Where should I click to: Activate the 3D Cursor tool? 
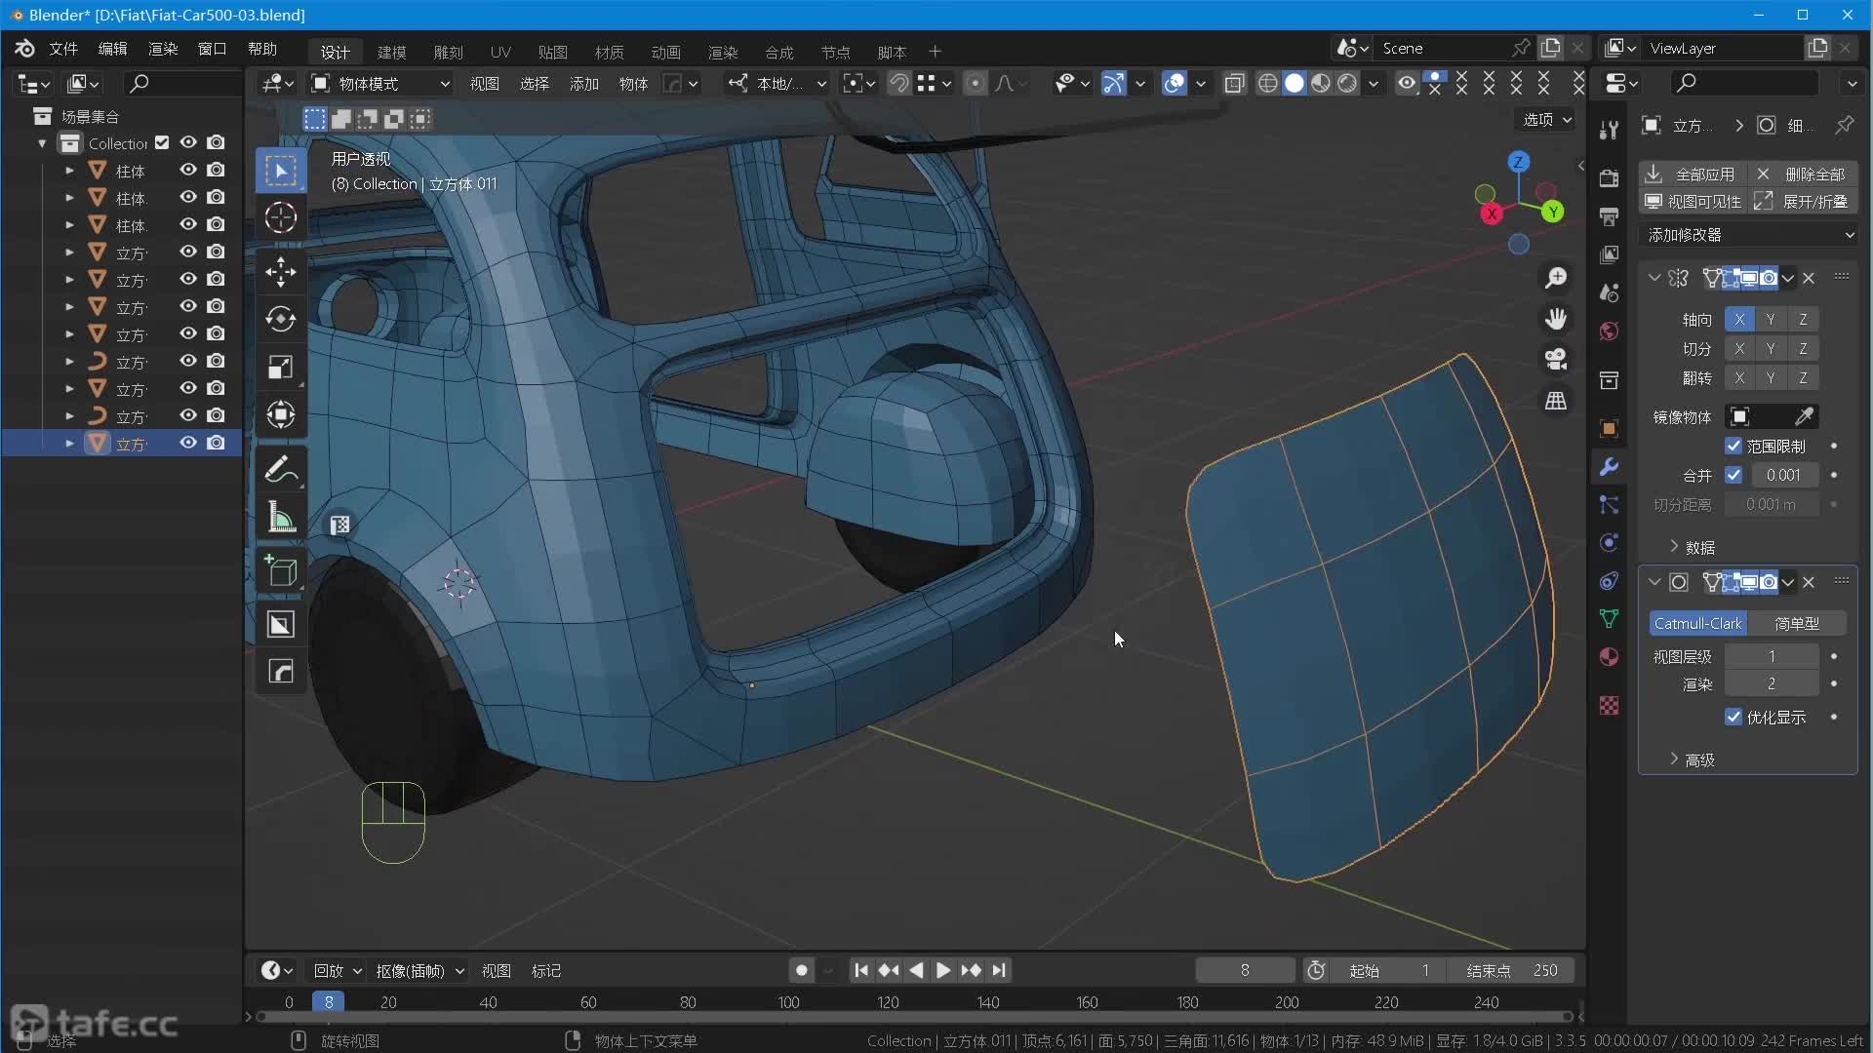[x=281, y=217]
